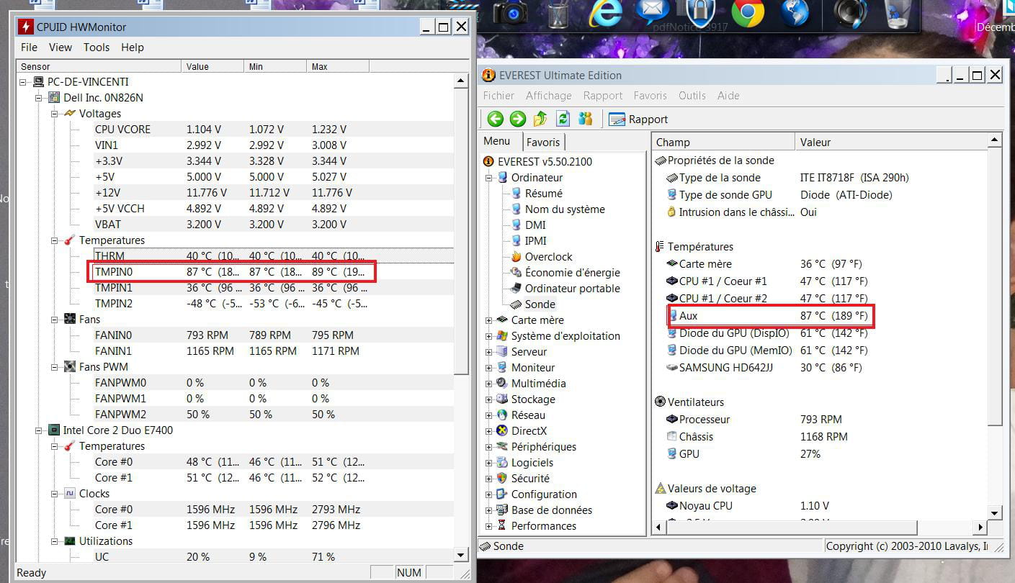Image resolution: width=1015 pixels, height=583 pixels.
Task: Click HWMonitor's vertical scrollbar down arrow
Action: (461, 555)
